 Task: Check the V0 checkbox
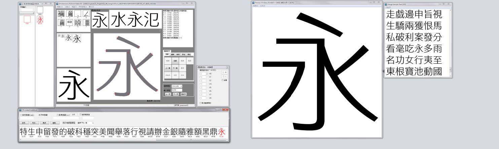[x=201, y=73]
